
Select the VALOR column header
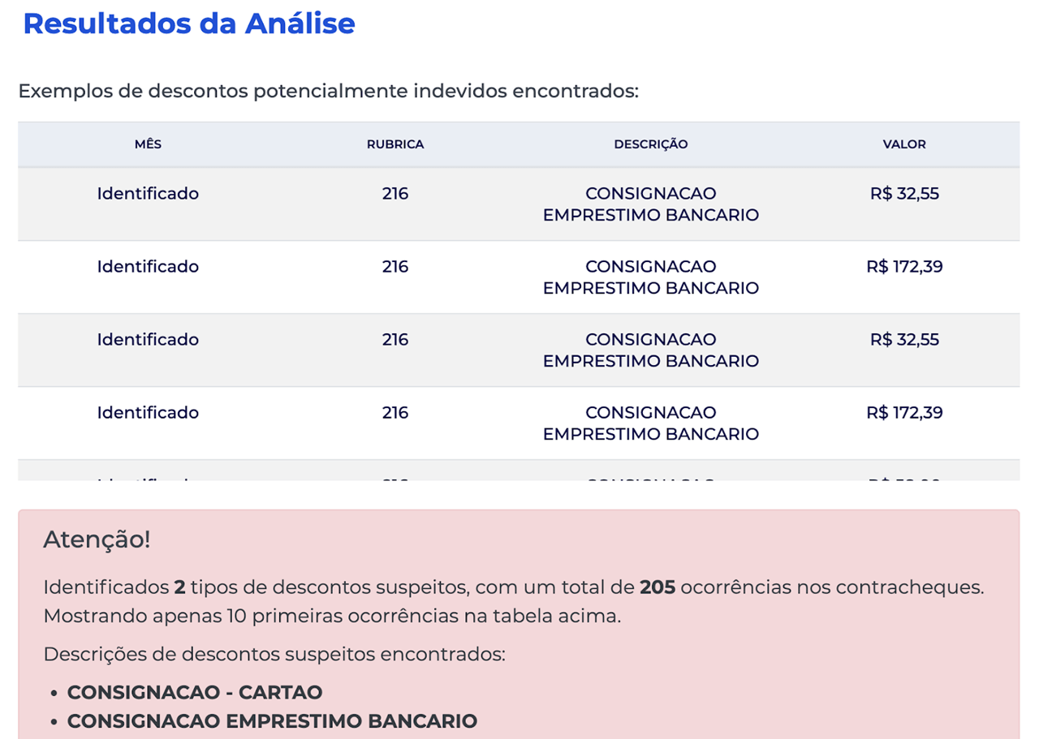[904, 144]
